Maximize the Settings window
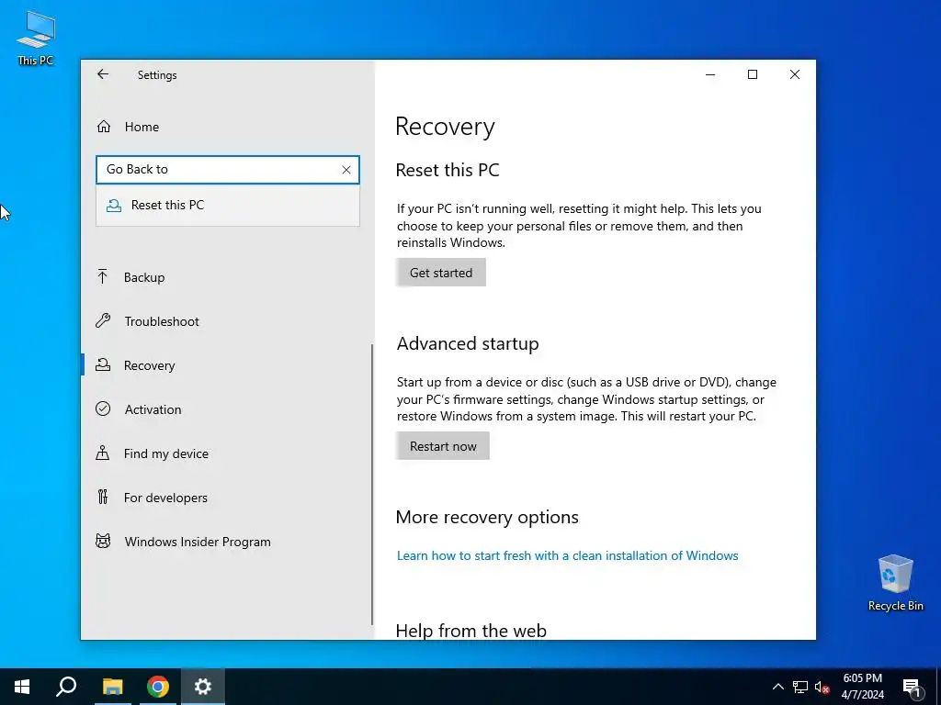The height and width of the screenshot is (705, 941). click(753, 74)
